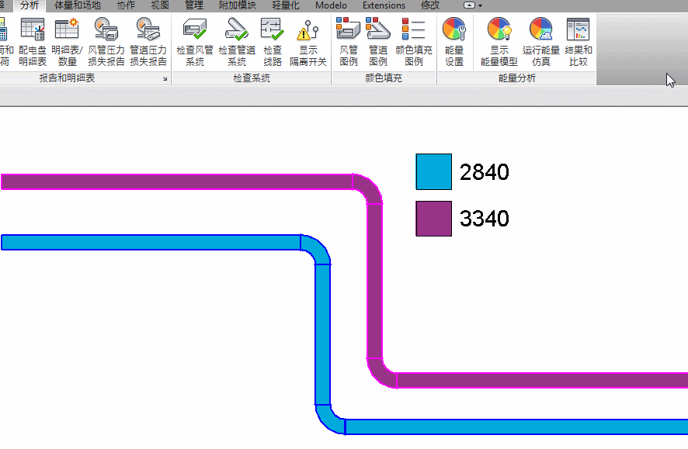Run 检查管道系统 pipe system check

237,42
